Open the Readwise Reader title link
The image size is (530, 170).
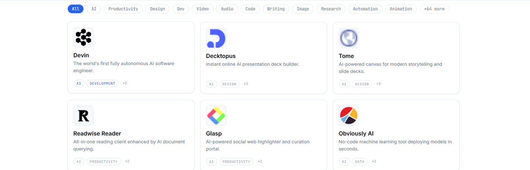(97, 133)
